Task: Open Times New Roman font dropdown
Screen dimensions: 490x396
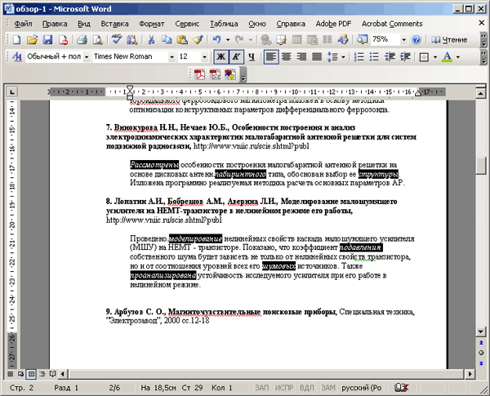Action: (x=171, y=57)
